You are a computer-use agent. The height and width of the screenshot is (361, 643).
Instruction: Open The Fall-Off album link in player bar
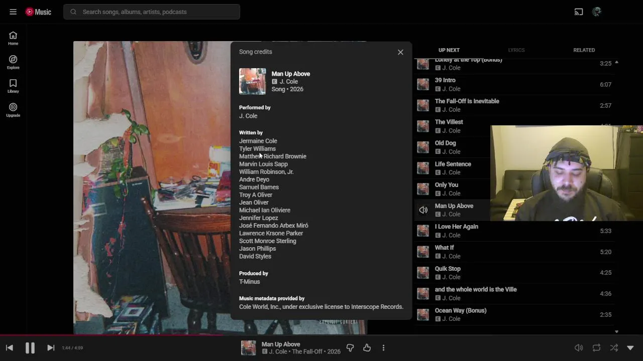click(306, 351)
